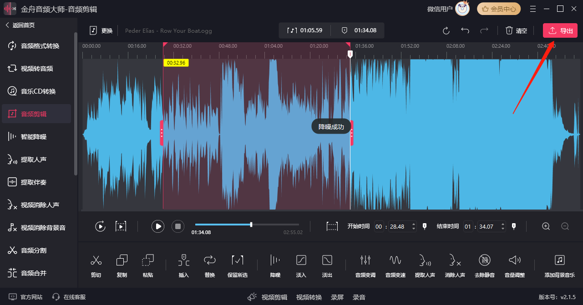
Task: Click the 去除静音 remove silence icon
Action: point(484,260)
